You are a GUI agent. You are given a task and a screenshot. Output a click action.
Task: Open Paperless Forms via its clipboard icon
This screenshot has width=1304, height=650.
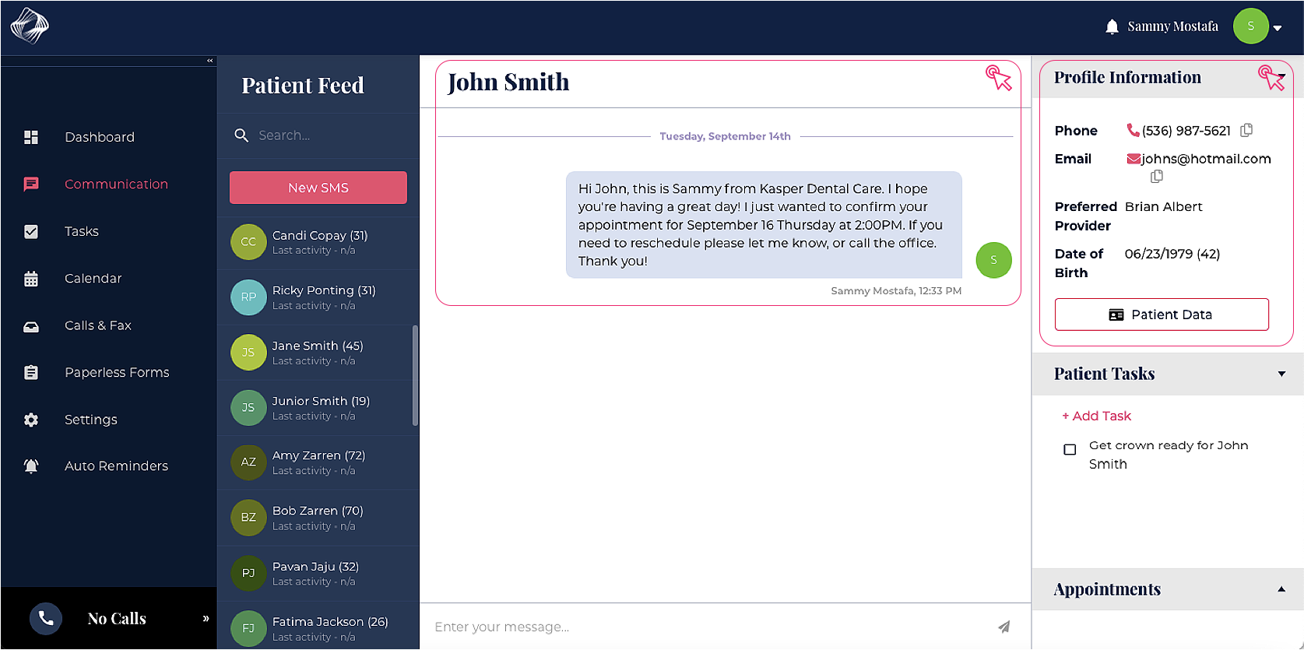tap(31, 373)
